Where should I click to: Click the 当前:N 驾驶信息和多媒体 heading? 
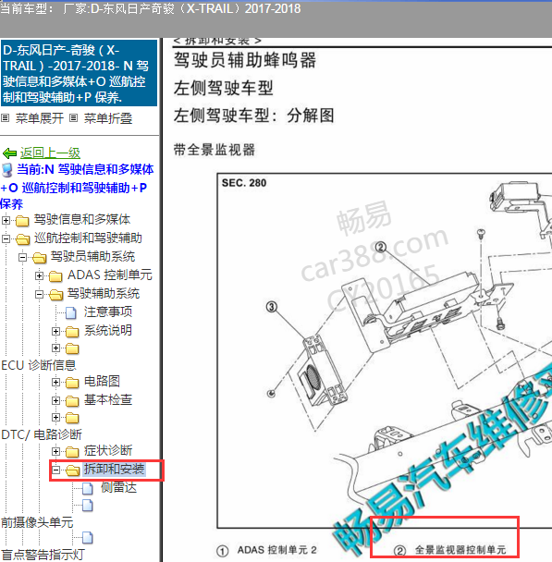click(77, 187)
